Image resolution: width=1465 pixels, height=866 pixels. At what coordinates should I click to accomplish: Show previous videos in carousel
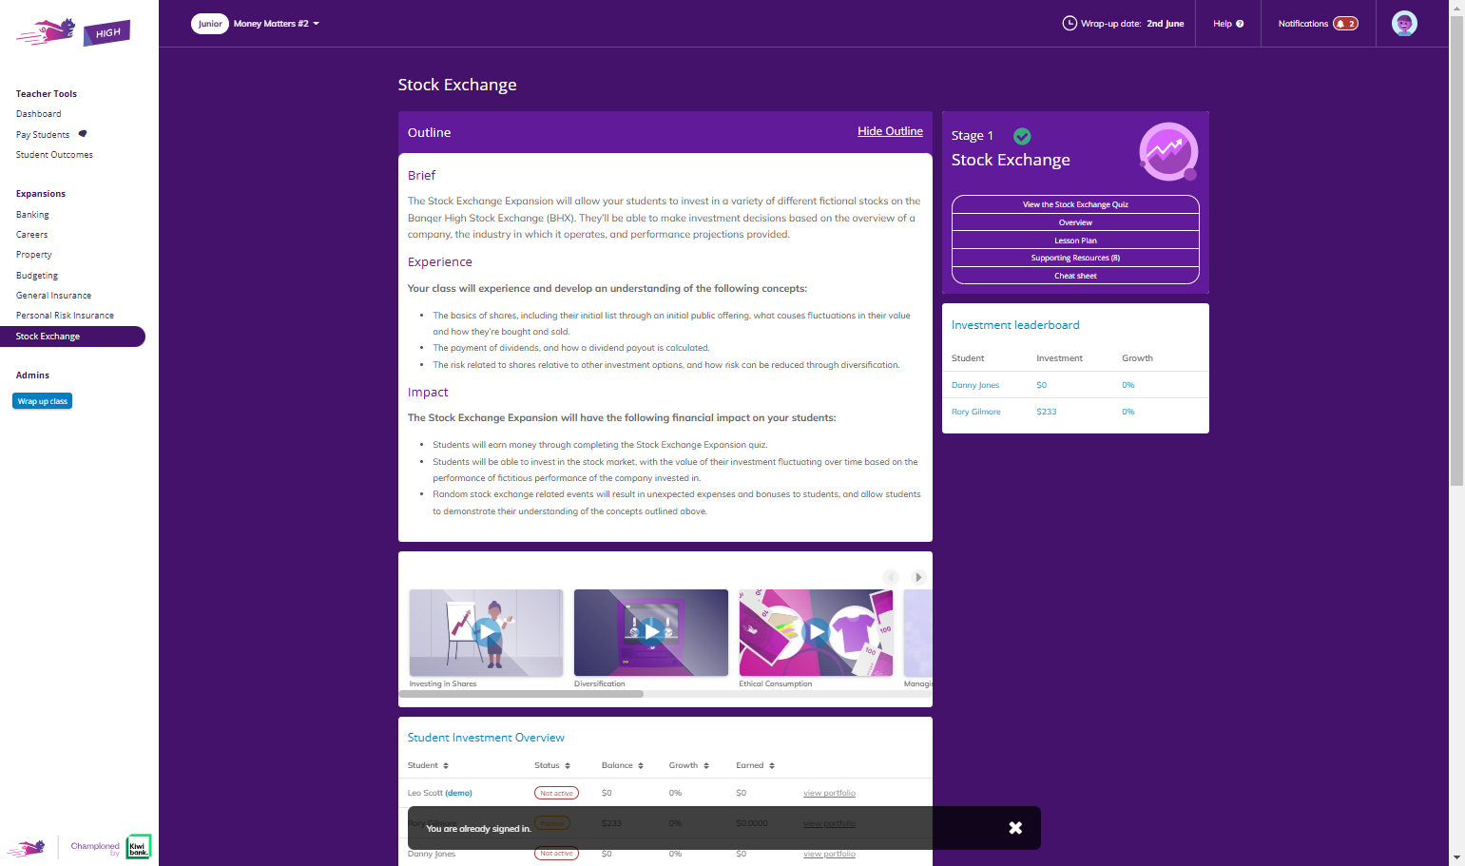pos(891,577)
